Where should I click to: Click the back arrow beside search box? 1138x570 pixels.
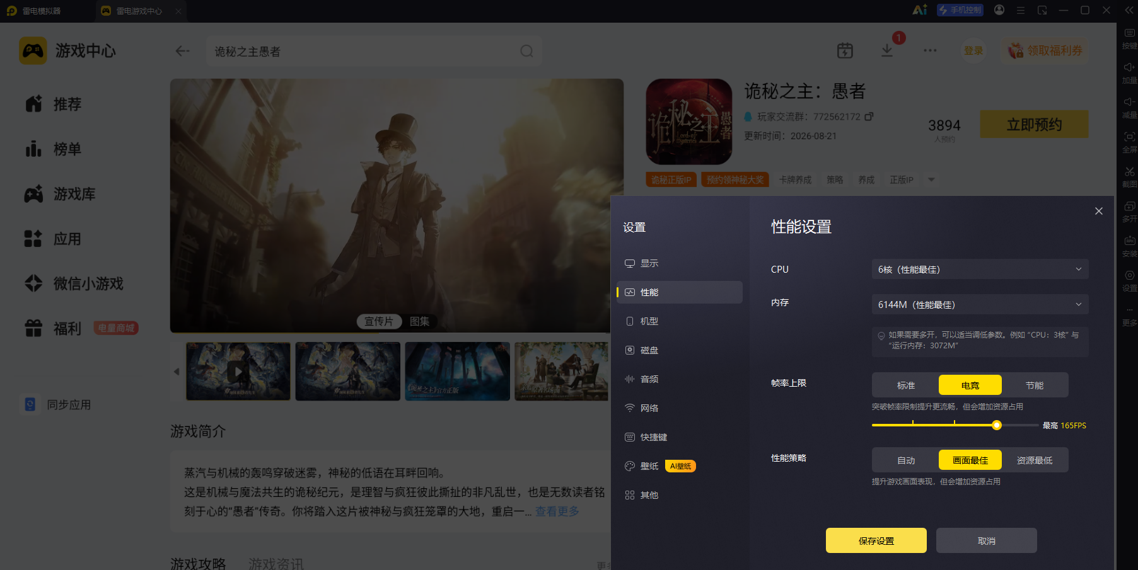183,51
